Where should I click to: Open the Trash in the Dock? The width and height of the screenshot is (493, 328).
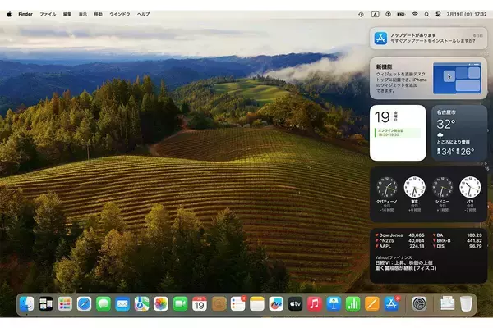tap(466, 304)
